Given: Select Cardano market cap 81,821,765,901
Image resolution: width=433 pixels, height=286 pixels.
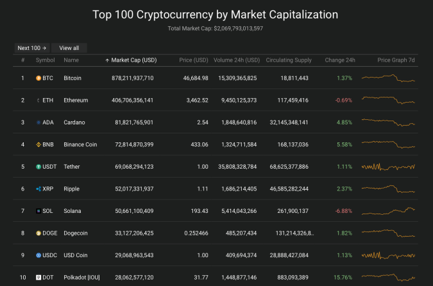Looking at the screenshot, I should [x=134, y=122].
